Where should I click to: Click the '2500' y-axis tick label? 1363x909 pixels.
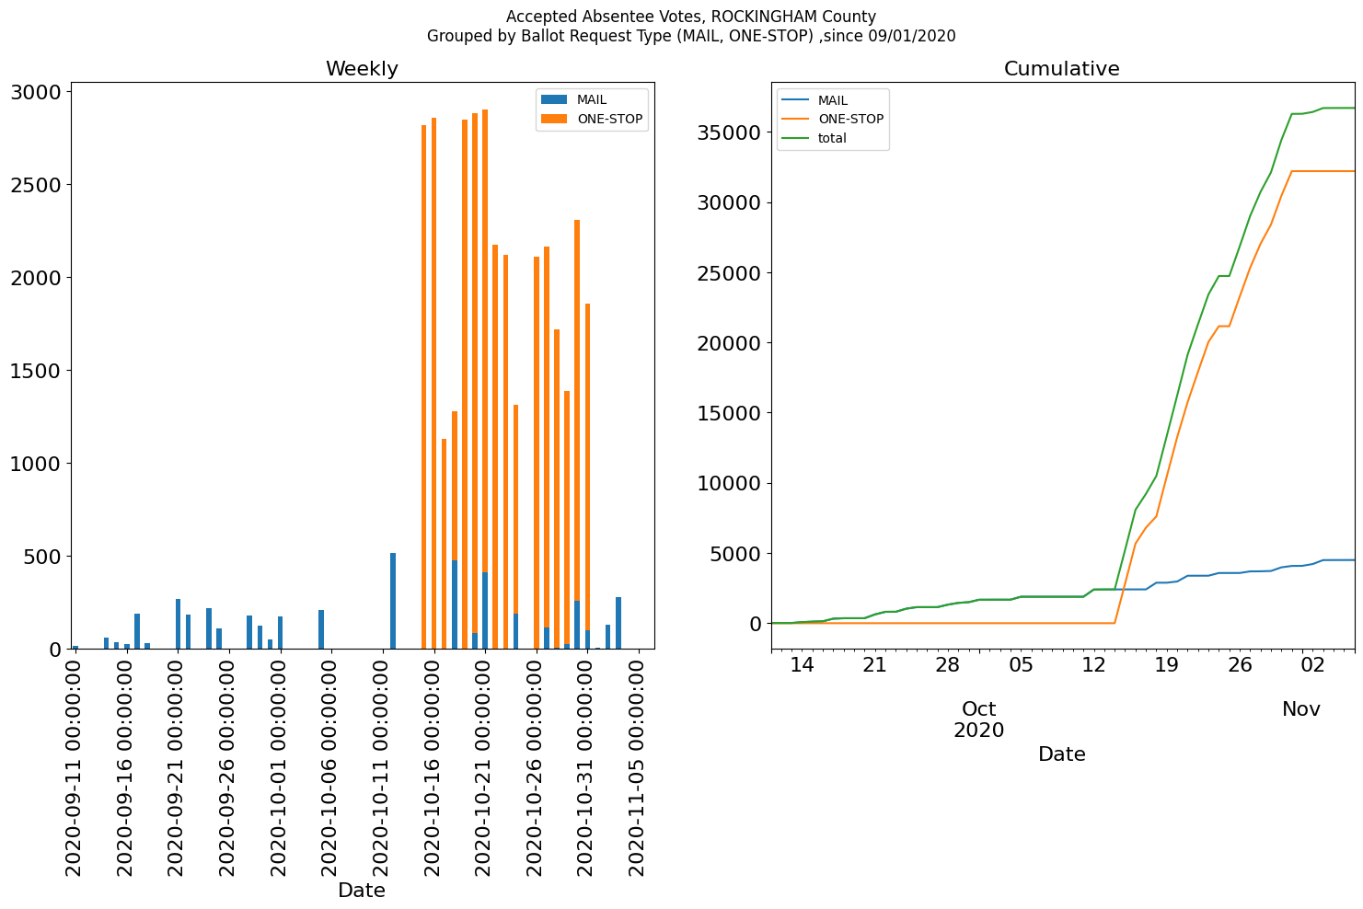click(36, 185)
